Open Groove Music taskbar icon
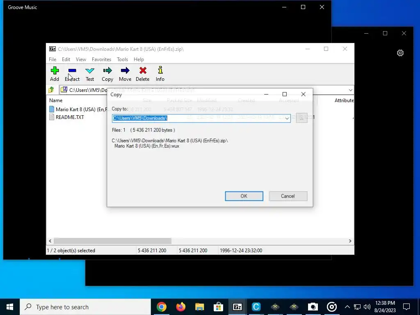 (x=331, y=307)
